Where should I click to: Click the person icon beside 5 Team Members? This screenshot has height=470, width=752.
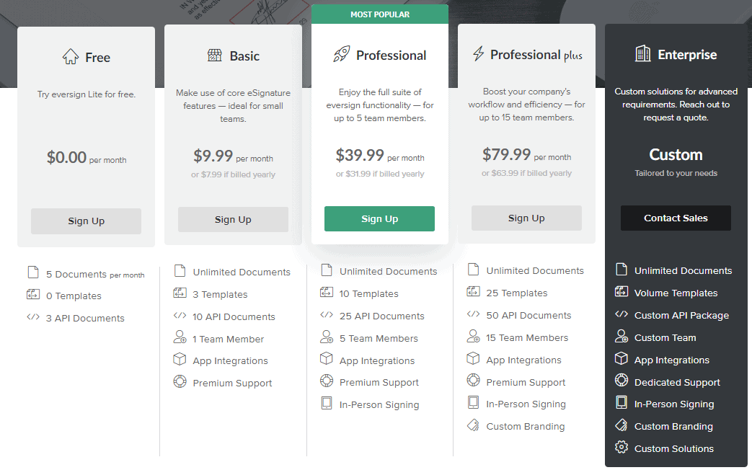pos(328,337)
